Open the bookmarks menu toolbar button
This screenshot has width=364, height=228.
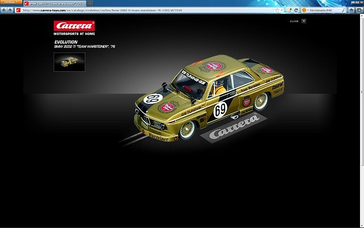tap(359, 10)
